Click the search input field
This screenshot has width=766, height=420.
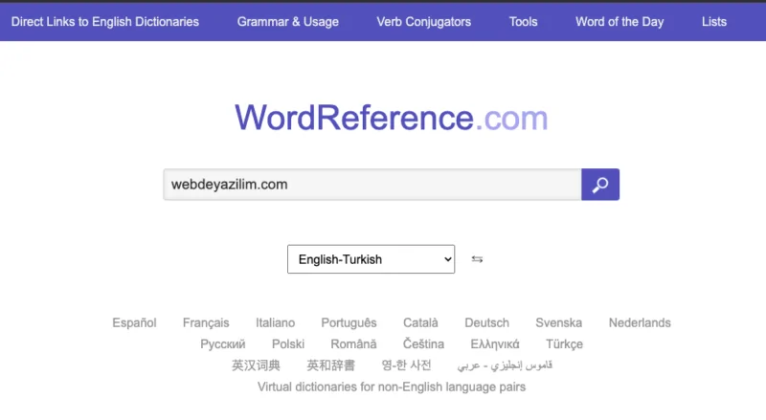pos(372,185)
